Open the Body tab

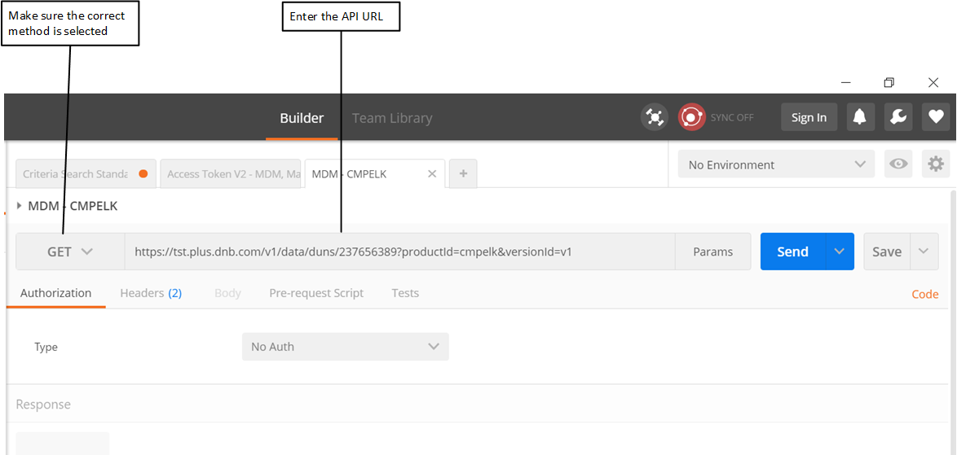tap(227, 293)
